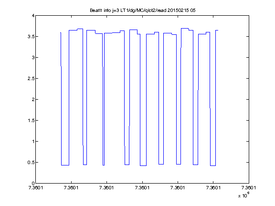Select the y-axis tick label 1.5
275x206 pixels.
31,121
